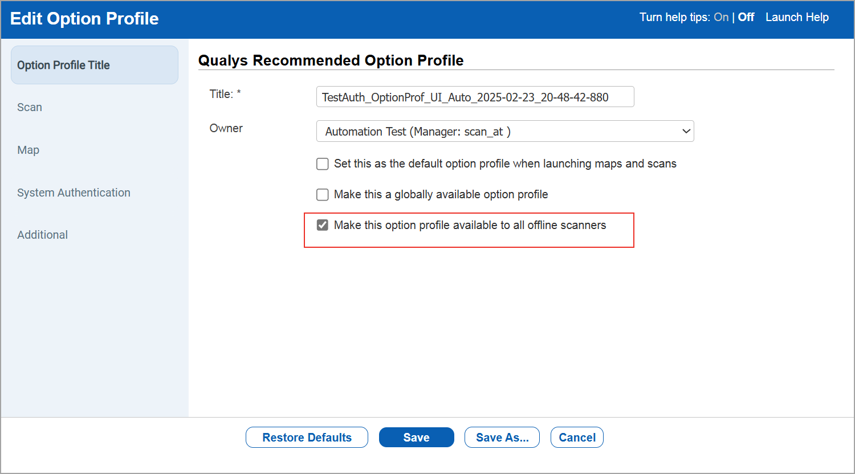Select the System Authentication section
This screenshot has width=855, height=474.
pyautogui.click(x=74, y=193)
